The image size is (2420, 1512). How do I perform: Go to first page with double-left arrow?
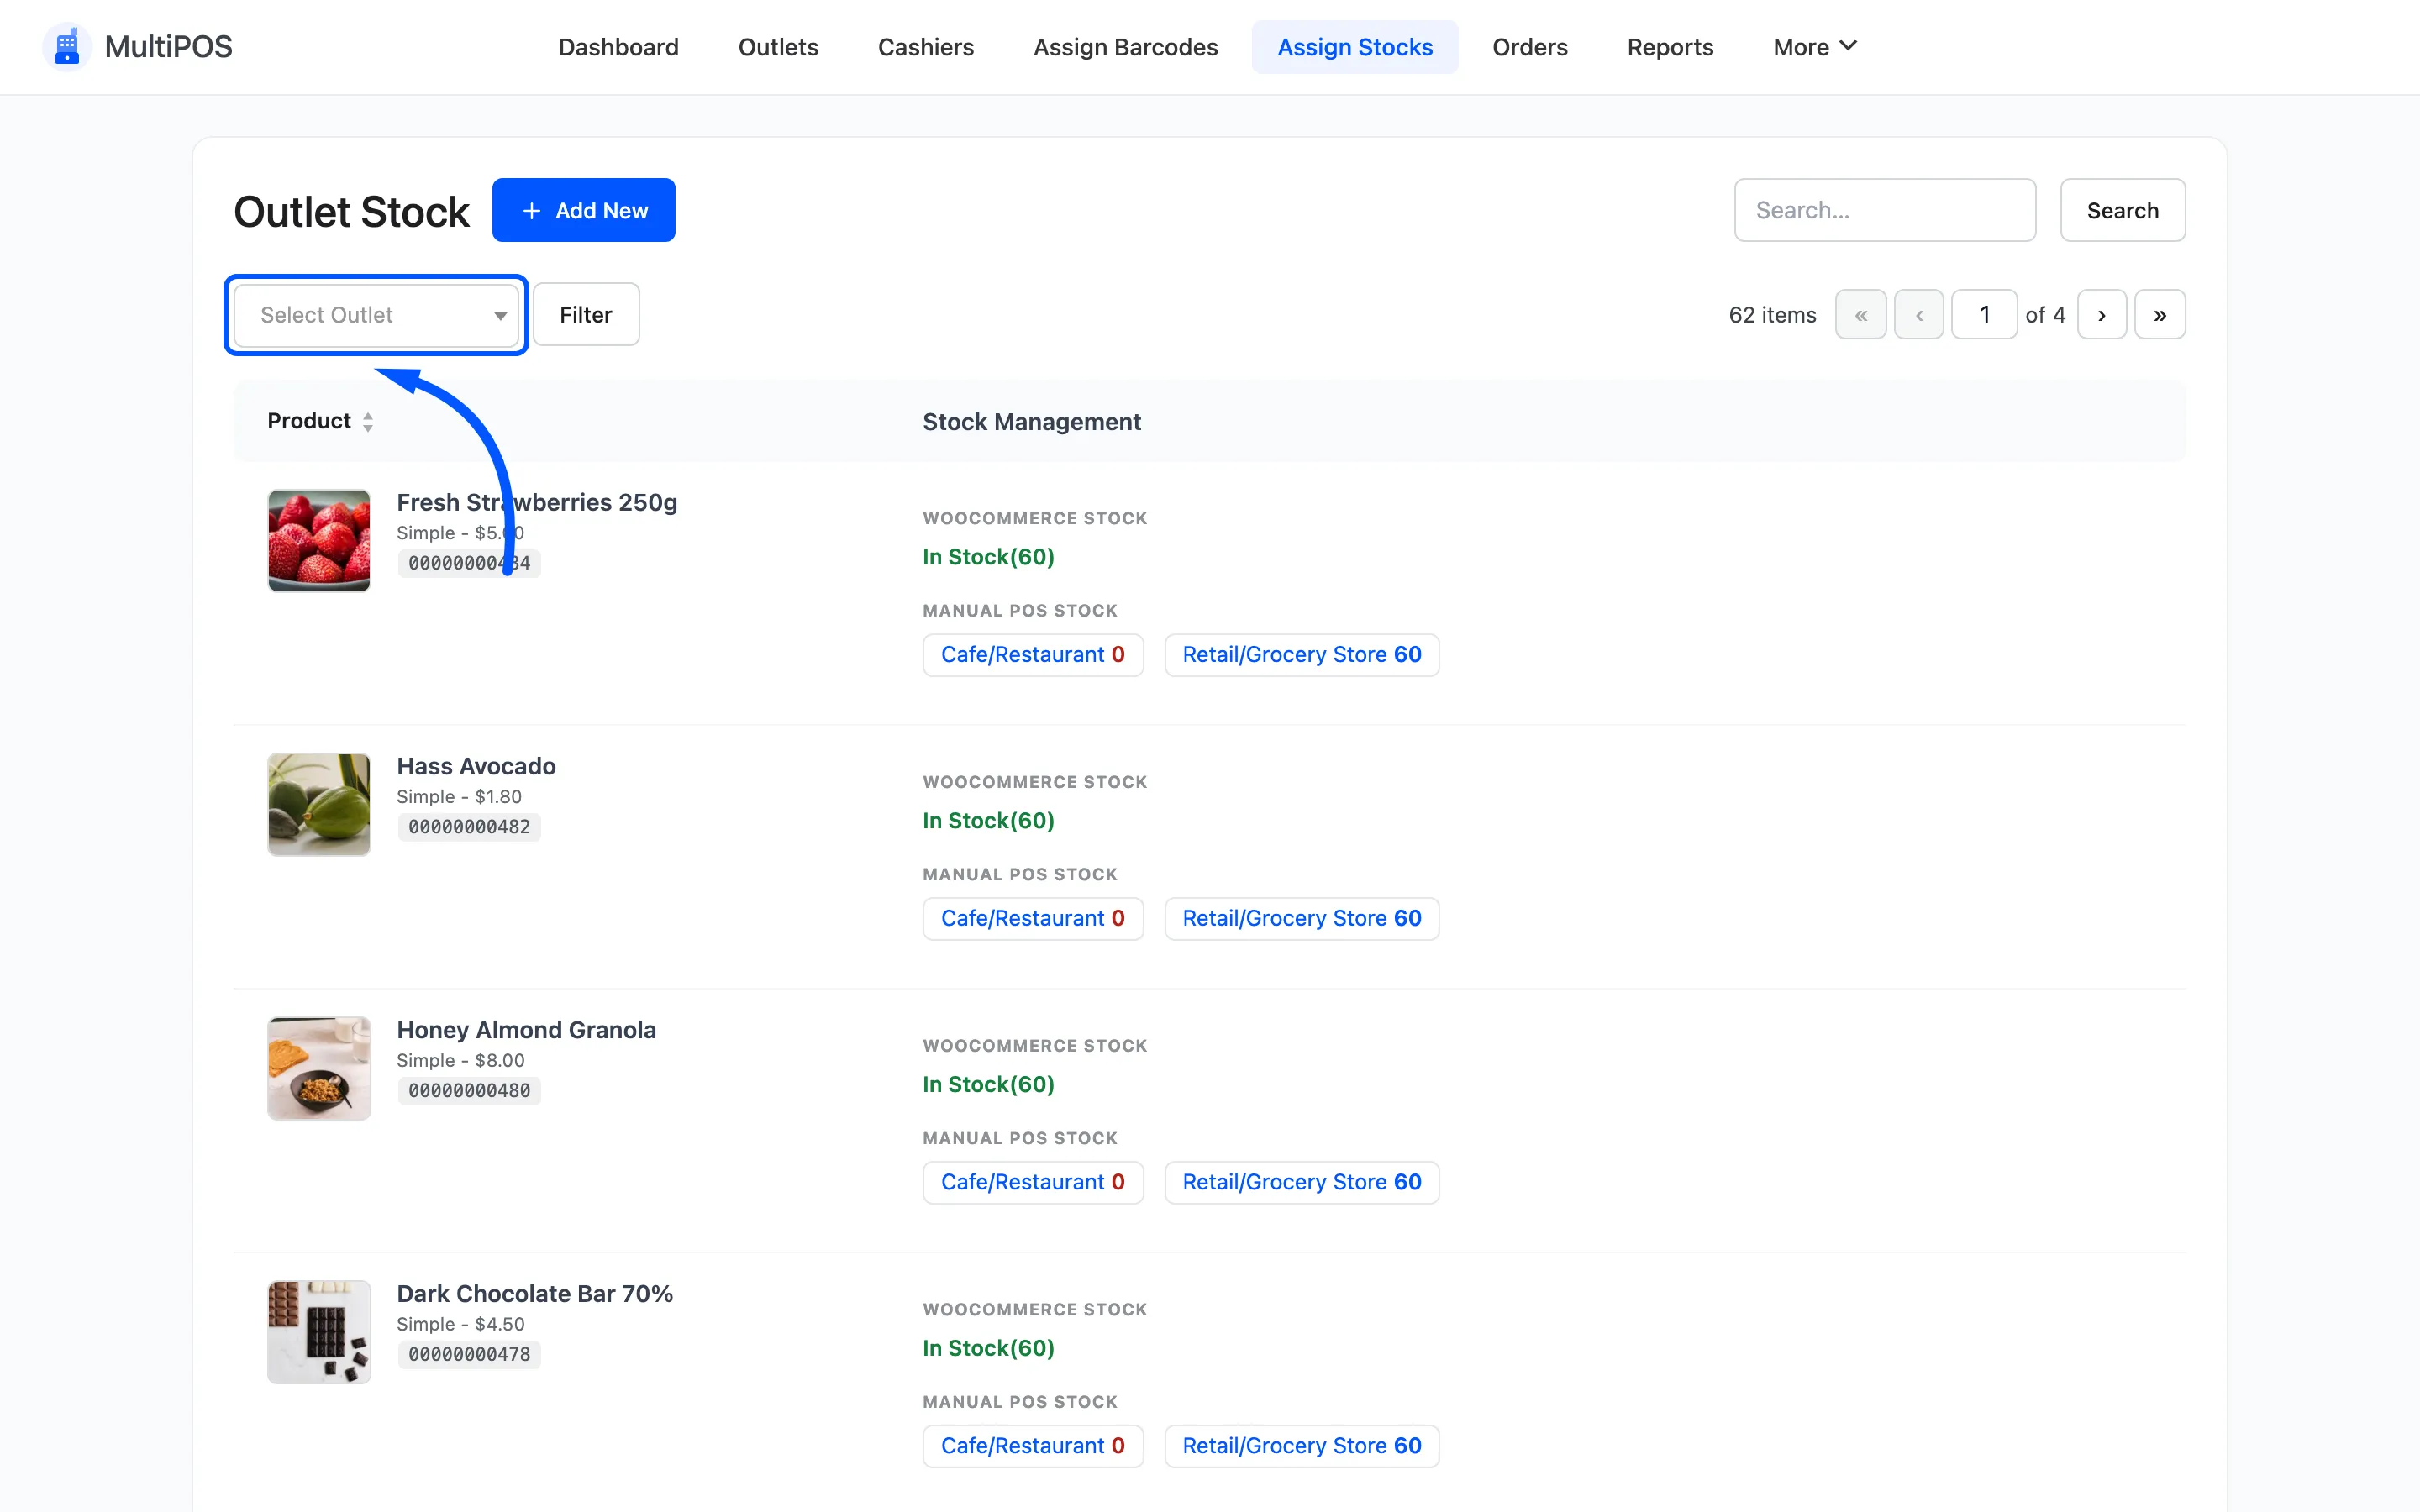point(1860,315)
